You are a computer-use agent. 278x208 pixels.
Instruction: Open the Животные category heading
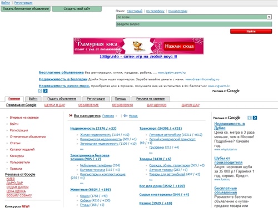(91, 190)
